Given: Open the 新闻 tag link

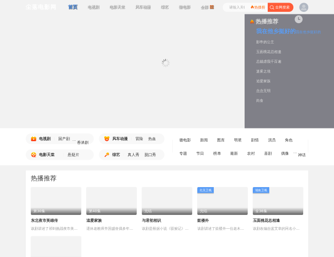Looking at the screenshot, I should click(x=204, y=140).
